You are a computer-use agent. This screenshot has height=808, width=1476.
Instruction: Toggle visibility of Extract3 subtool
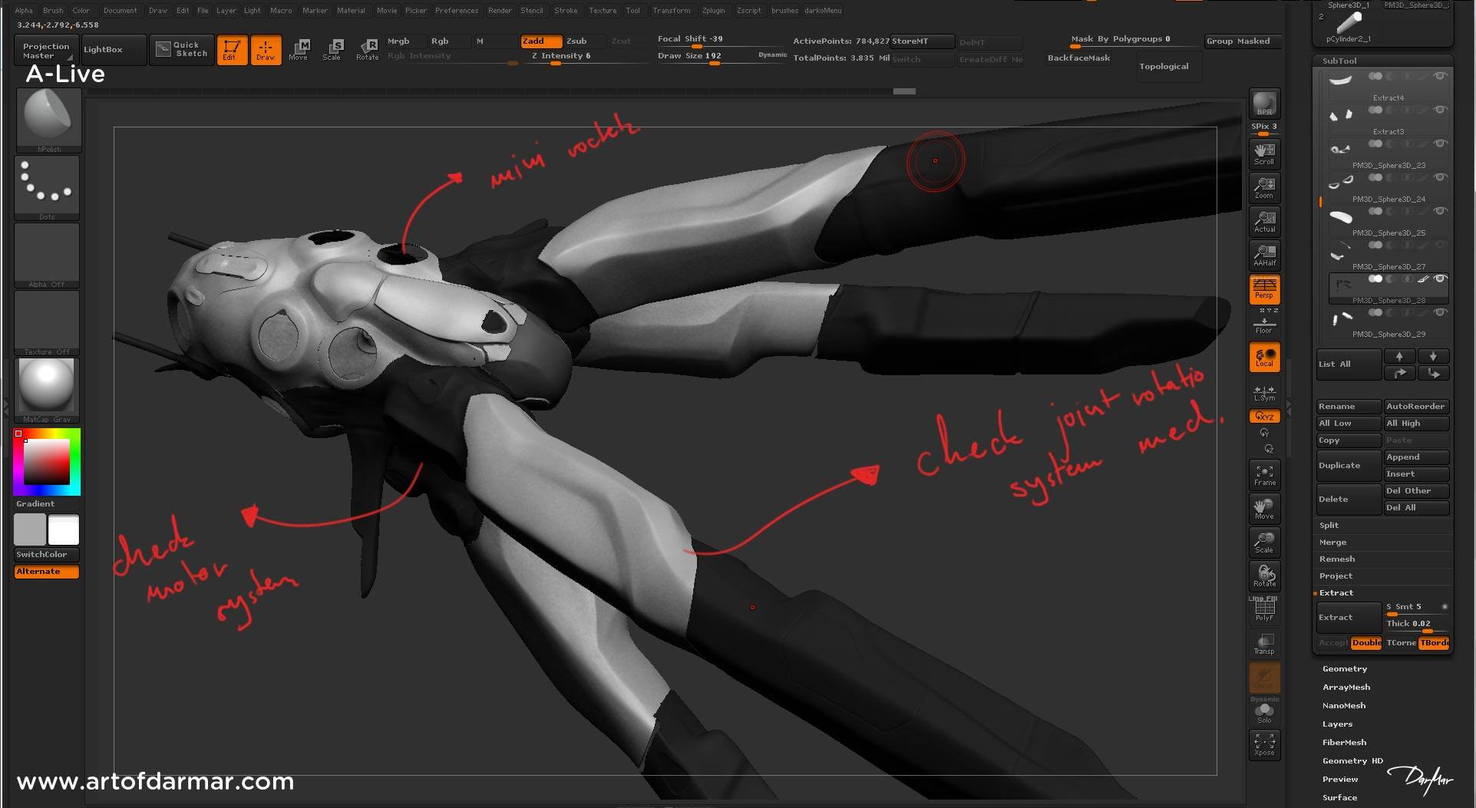point(1441,110)
